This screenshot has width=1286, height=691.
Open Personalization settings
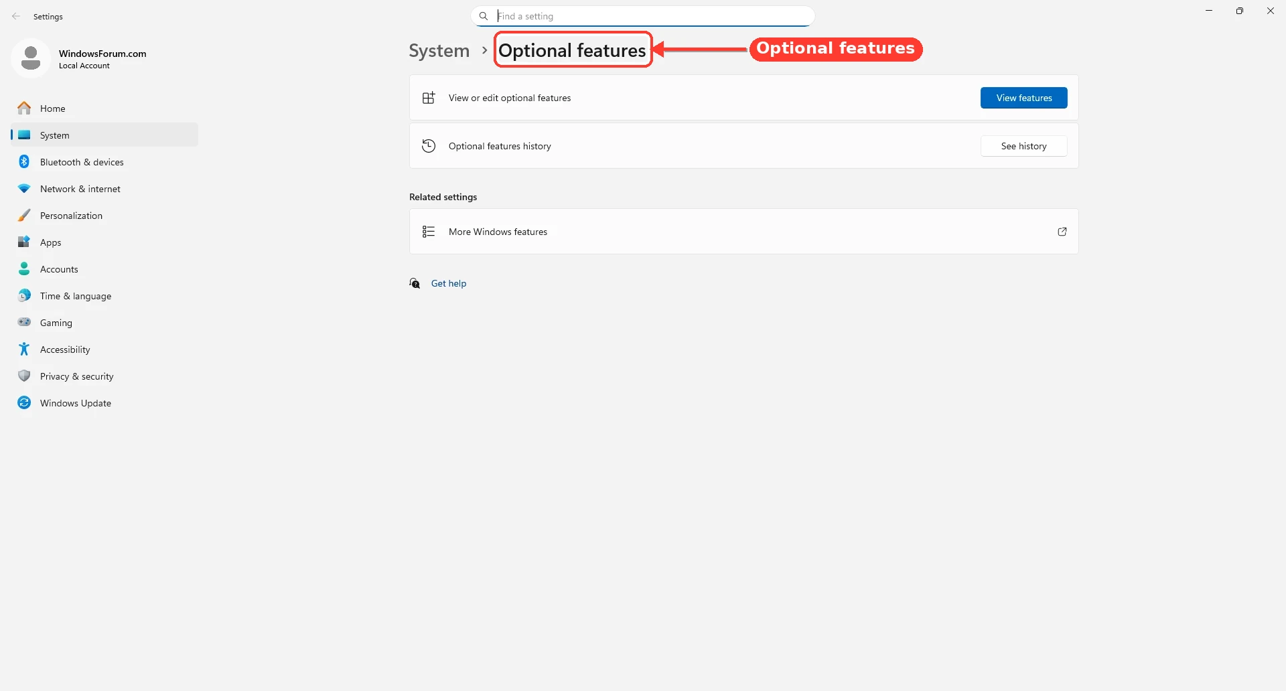104,215
